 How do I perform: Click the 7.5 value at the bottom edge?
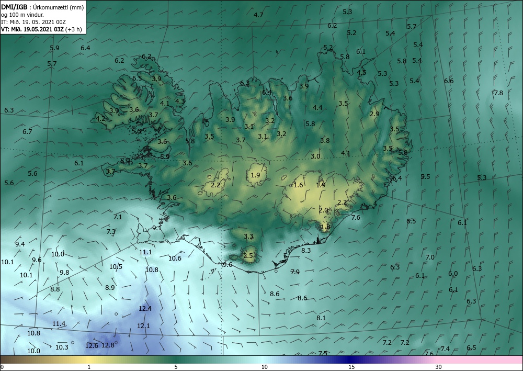323,353
